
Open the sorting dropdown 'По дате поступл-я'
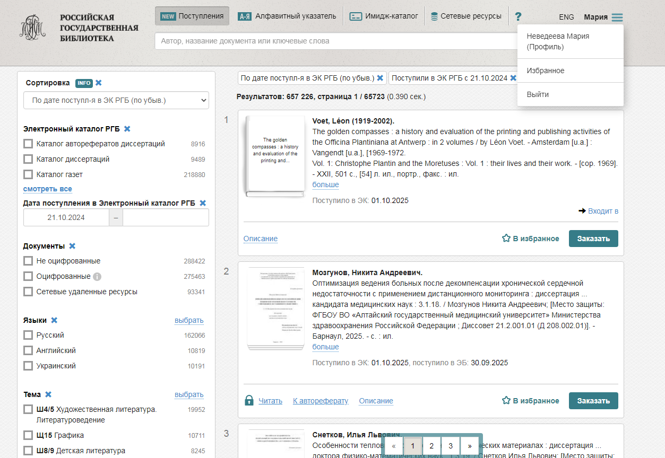[116, 100]
